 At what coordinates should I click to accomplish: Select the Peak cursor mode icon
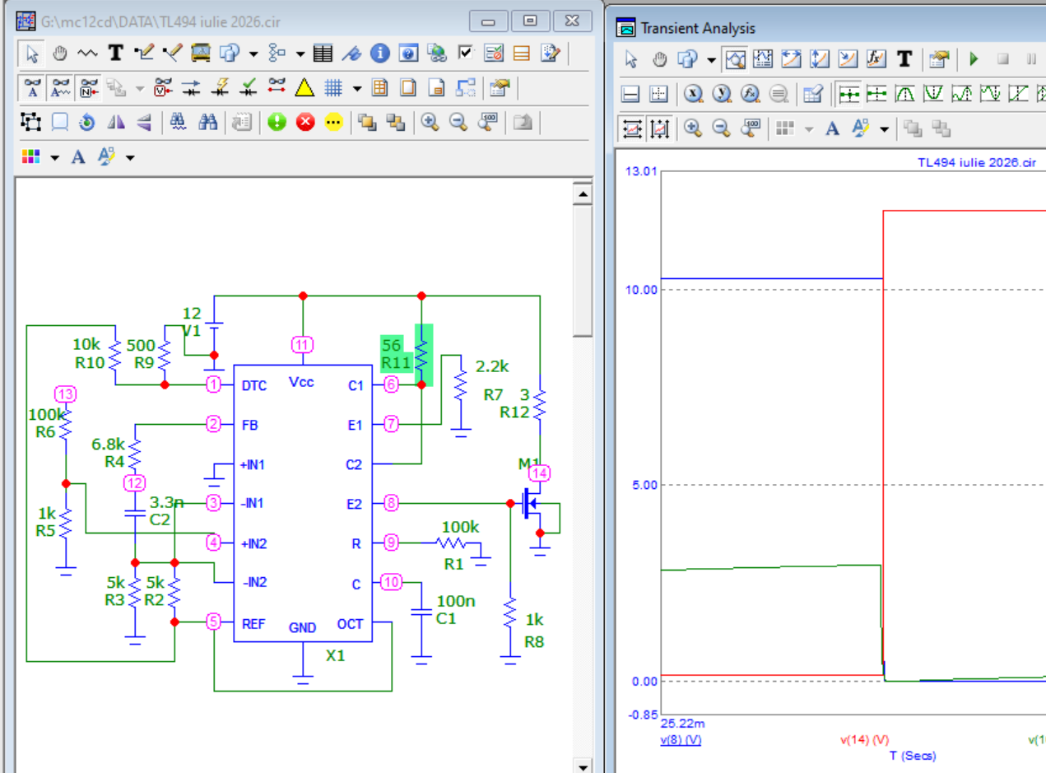904,94
